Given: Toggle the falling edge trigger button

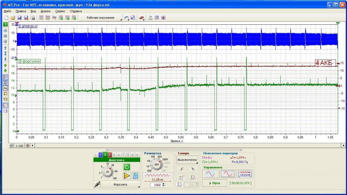Looking at the screenshot, I should 193,169.
